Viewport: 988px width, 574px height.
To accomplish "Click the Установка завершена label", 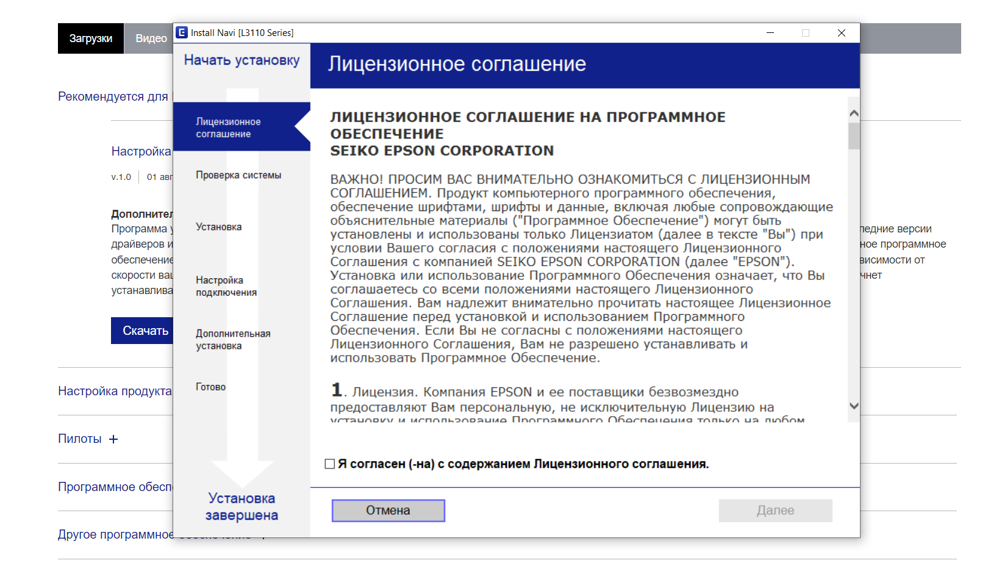I will click(x=242, y=507).
